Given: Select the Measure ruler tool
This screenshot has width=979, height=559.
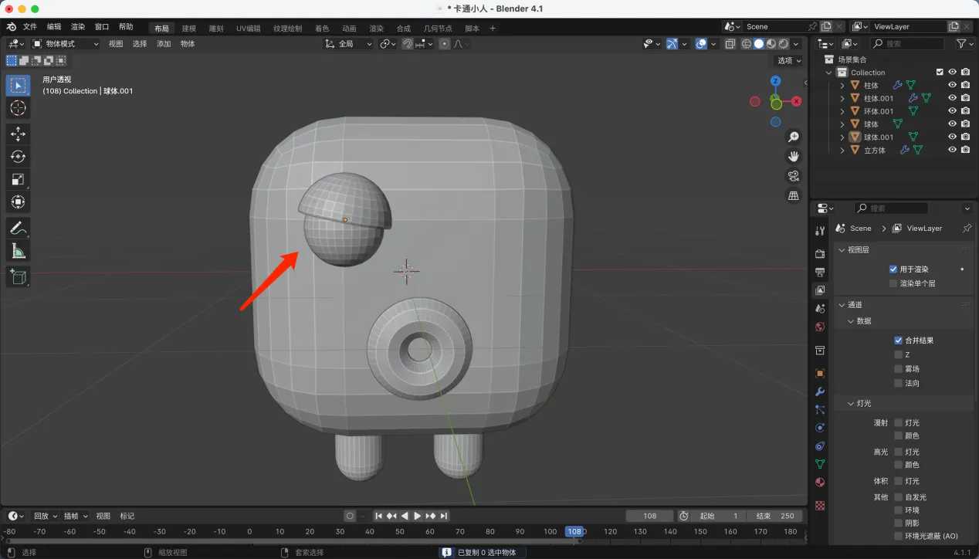Looking at the screenshot, I should click(x=18, y=251).
